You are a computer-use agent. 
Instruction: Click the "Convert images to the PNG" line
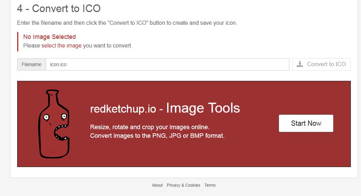coord(157,136)
